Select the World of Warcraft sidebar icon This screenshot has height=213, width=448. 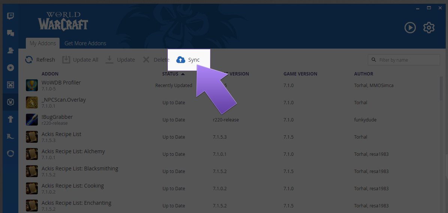tap(10, 102)
